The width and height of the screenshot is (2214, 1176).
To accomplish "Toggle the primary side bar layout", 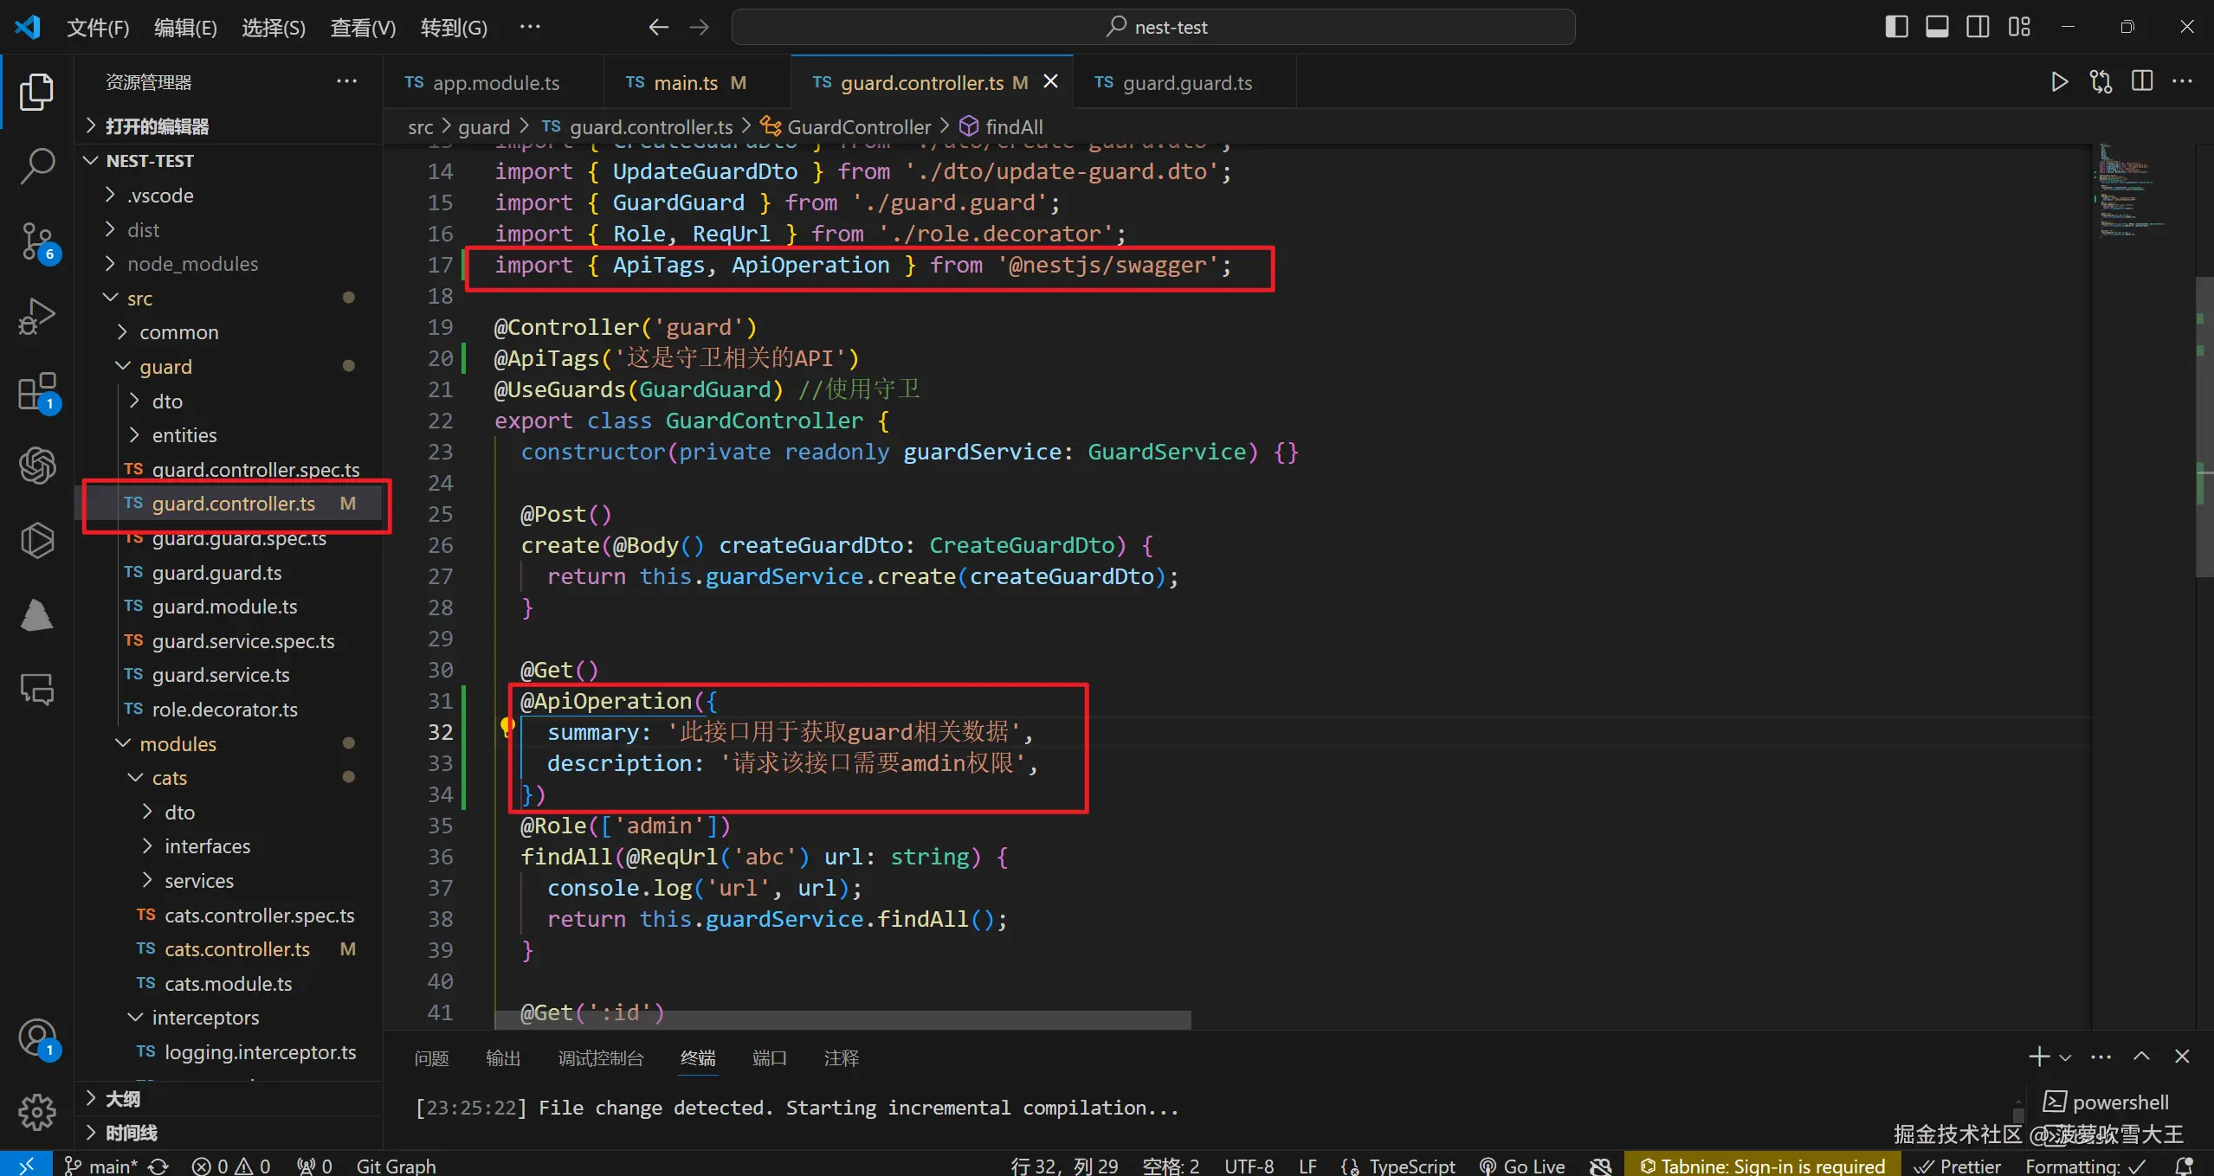I will 1896,27.
